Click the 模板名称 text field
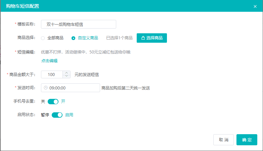The image size is (263, 151). [78, 24]
